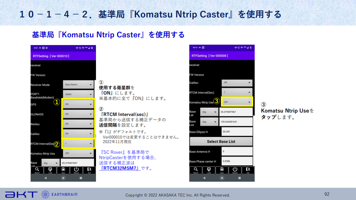The height and width of the screenshot is (200, 356).
Task: Tap Save icon in right phone toolbar
Action: coord(222,170)
